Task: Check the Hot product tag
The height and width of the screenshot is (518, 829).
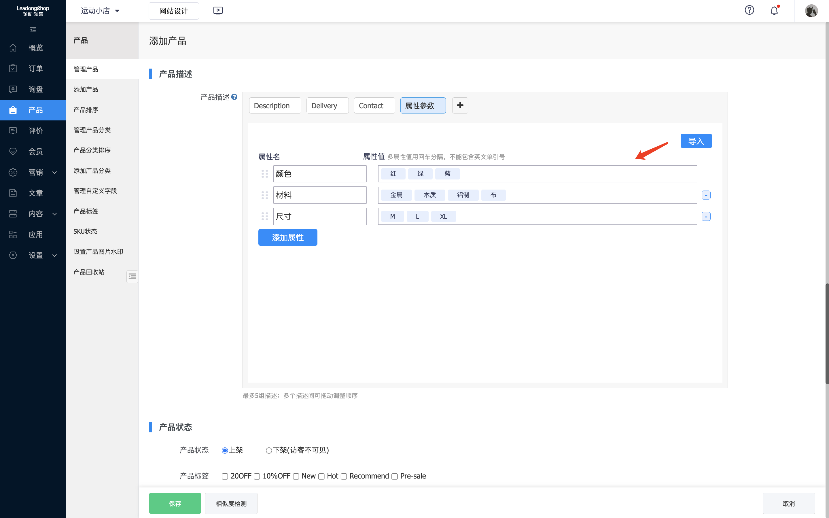Action: point(321,477)
